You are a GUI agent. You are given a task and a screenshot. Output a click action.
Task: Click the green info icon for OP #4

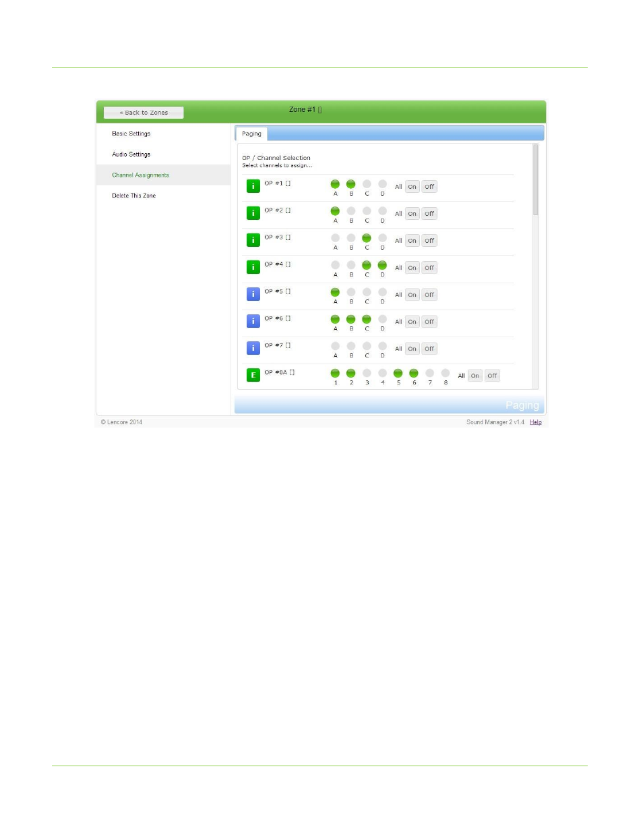pos(253,267)
